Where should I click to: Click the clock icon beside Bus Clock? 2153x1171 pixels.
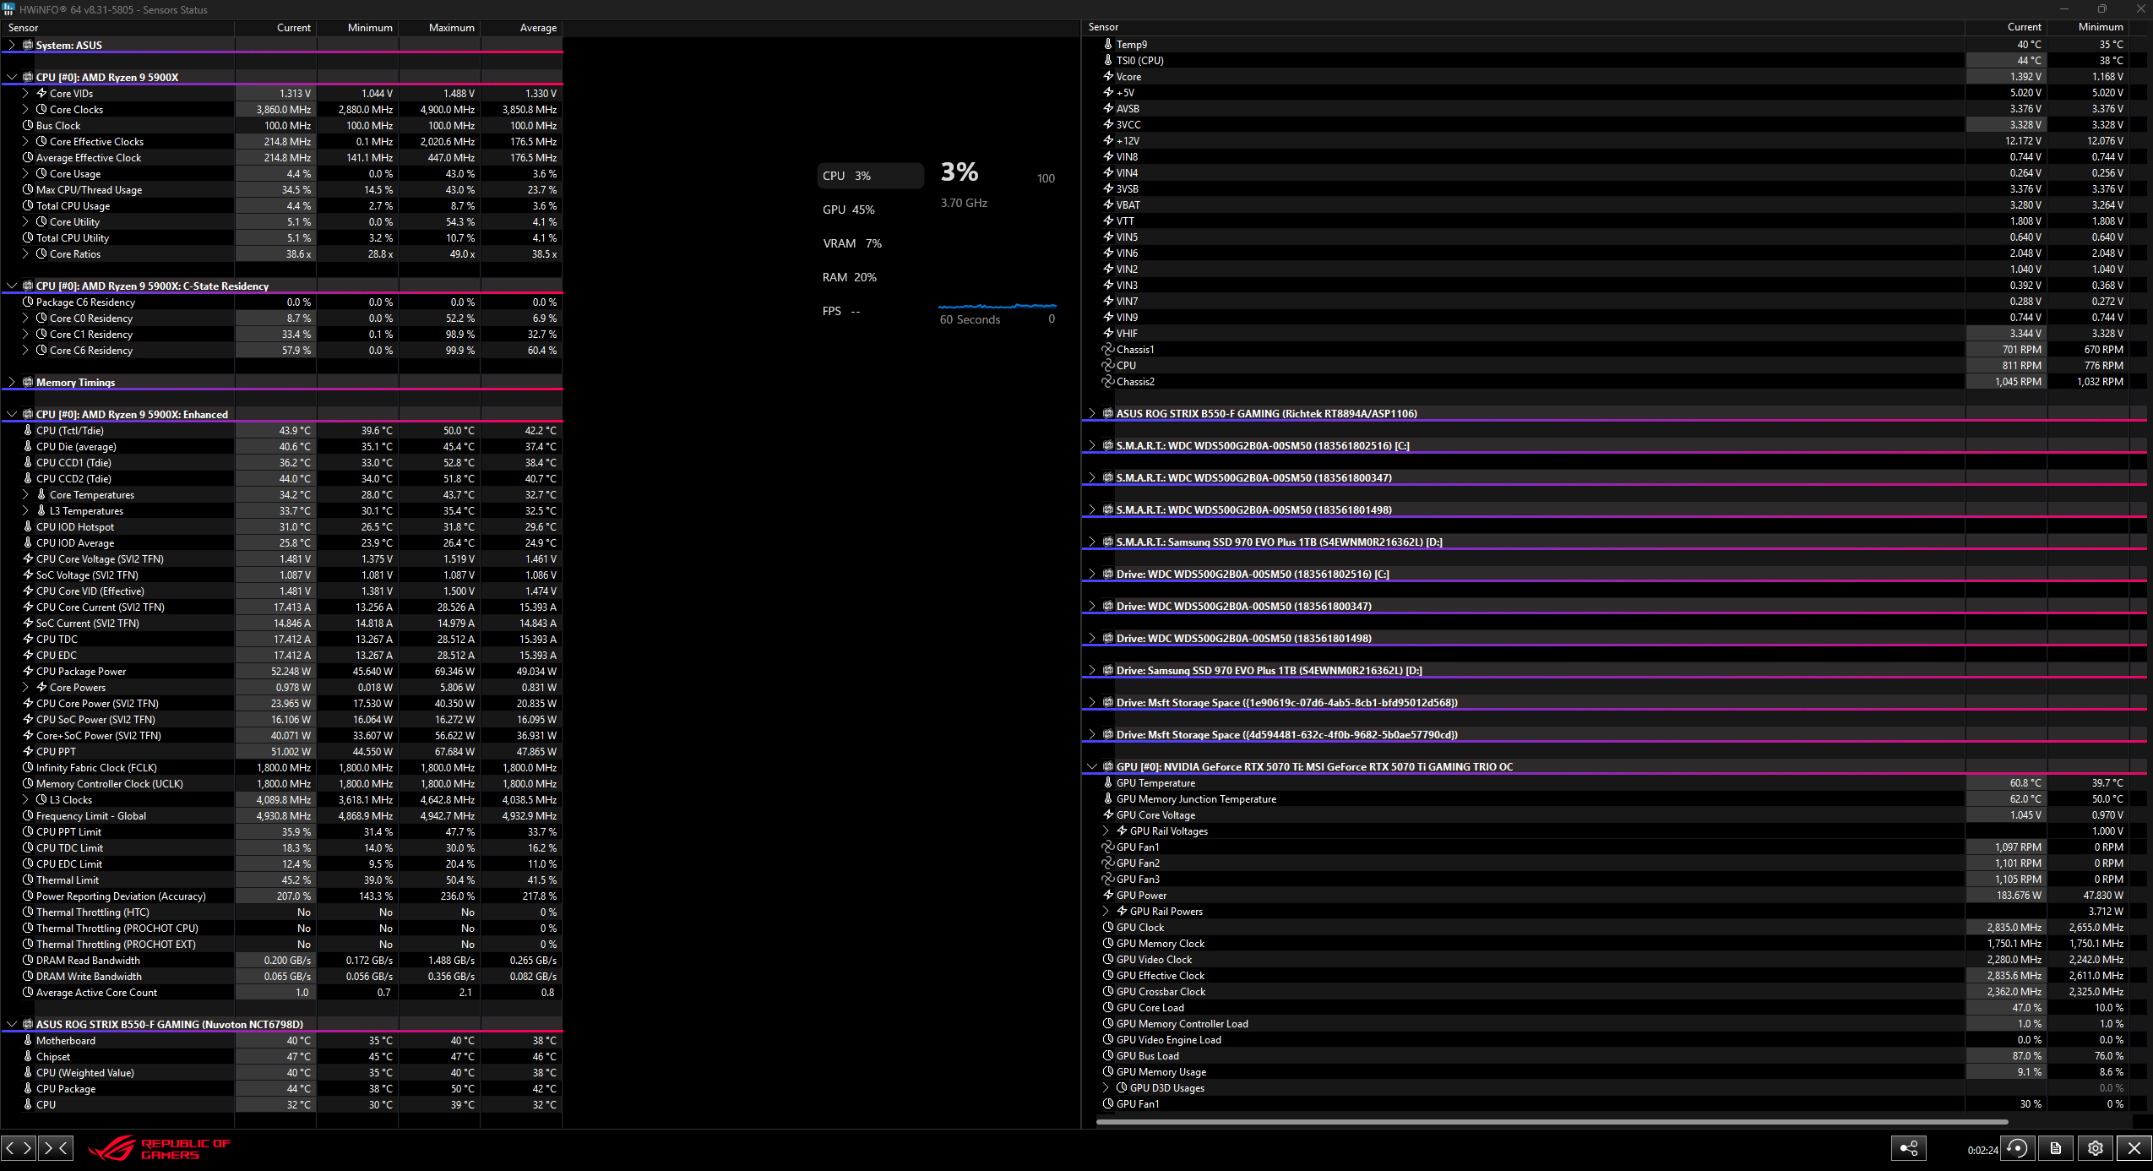coord(28,125)
